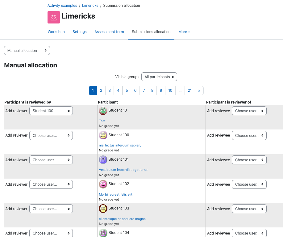
Task: Click Student 100's avatar icon
Action: point(103,135)
